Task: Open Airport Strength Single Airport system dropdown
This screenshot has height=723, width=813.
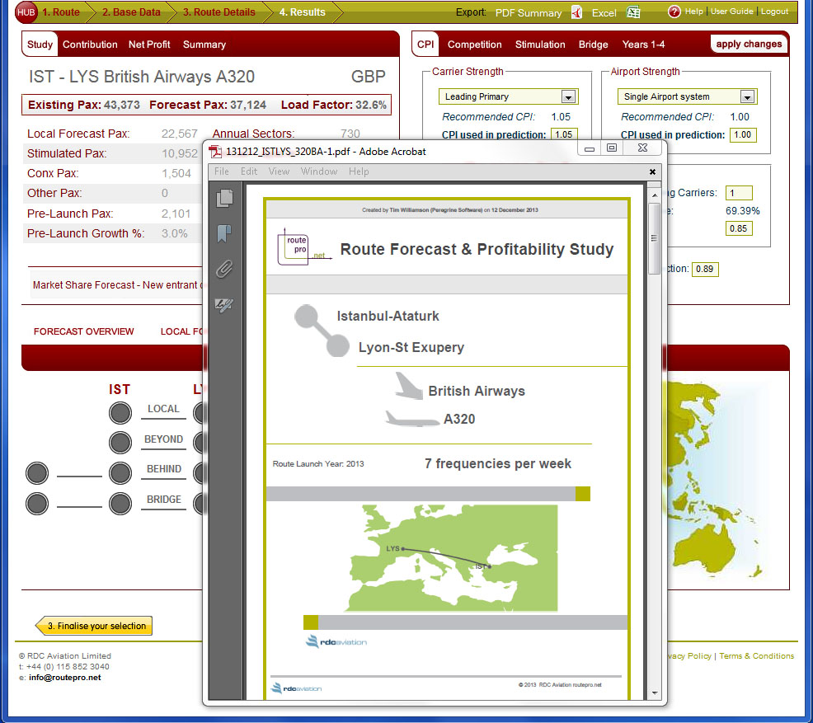Action: pos(747,97)
